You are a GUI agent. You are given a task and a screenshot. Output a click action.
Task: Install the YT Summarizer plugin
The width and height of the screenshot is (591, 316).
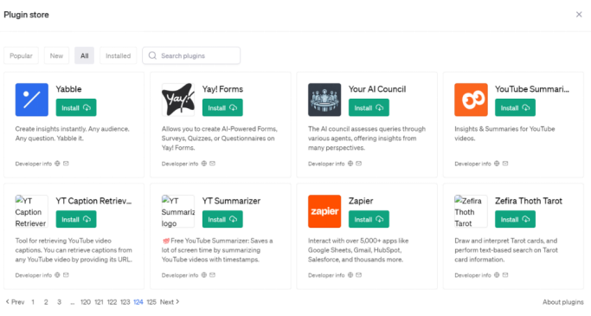[x=222, y=219]
